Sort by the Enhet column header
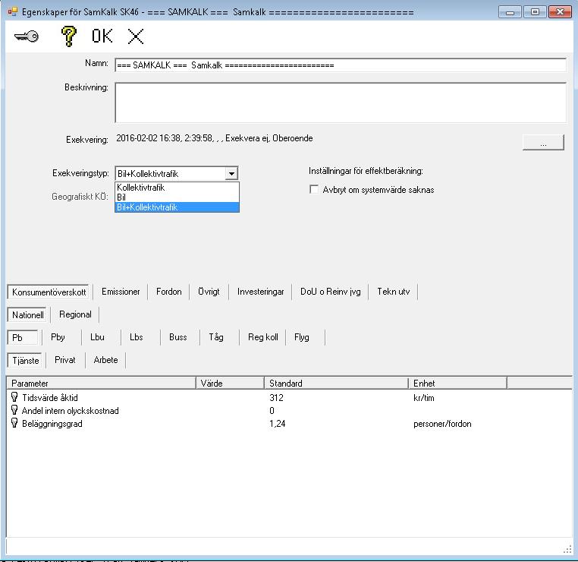578x562 pixels. pos(458,383)
